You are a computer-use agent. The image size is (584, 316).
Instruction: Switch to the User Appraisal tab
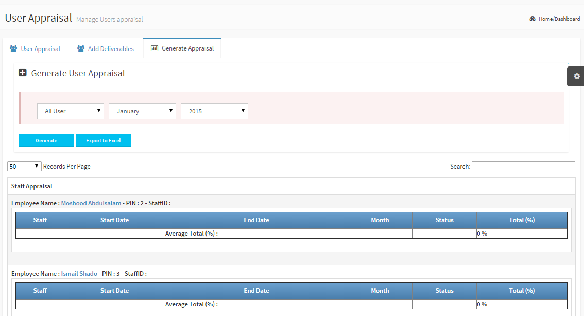[x=40, y=49]
